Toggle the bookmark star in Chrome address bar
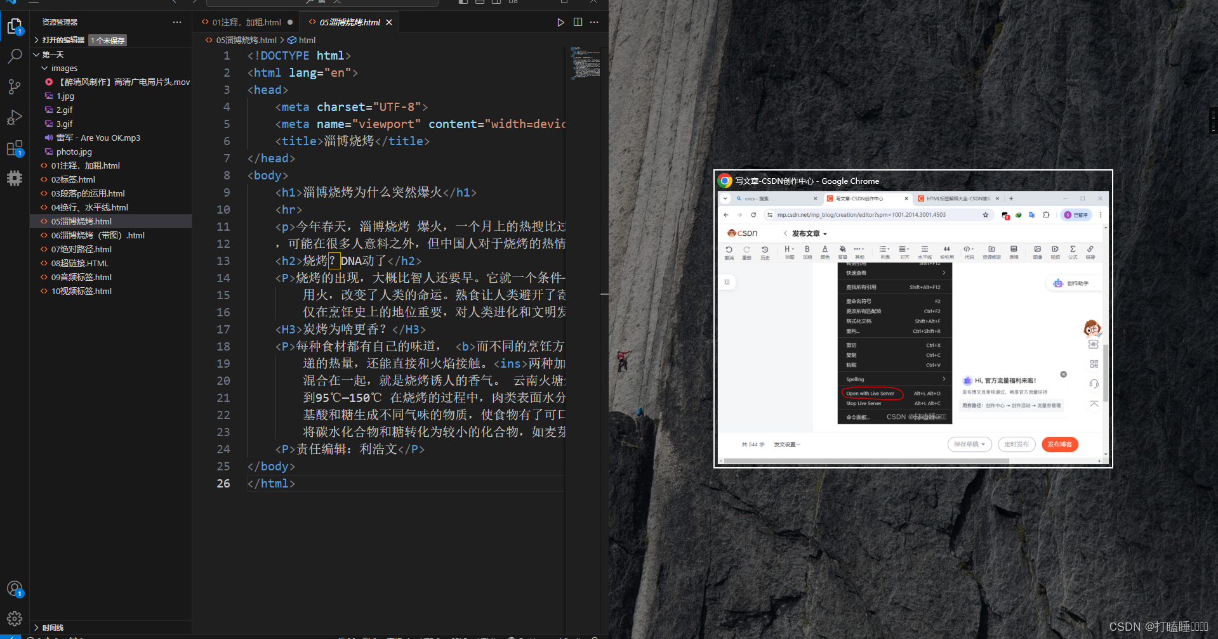1218x639 pixels. pos(986,215)
